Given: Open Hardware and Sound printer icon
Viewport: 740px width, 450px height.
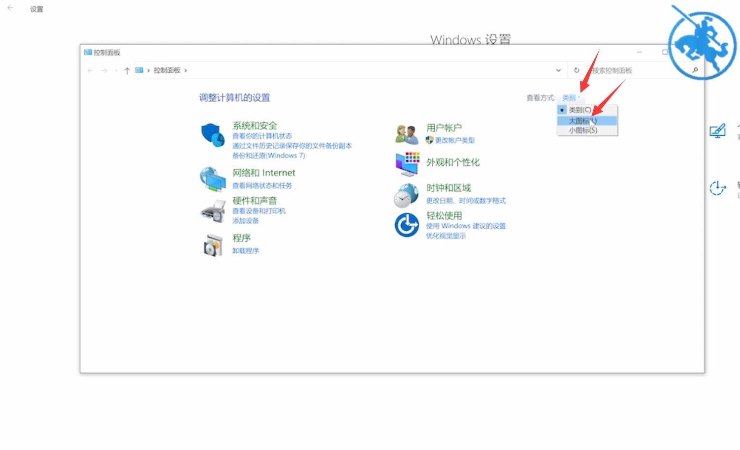Looking at the screenshot, I should 213,211.
